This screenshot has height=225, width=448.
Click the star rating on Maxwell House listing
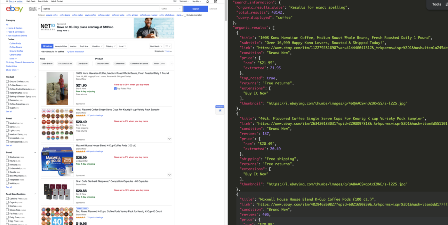(81, 151)
